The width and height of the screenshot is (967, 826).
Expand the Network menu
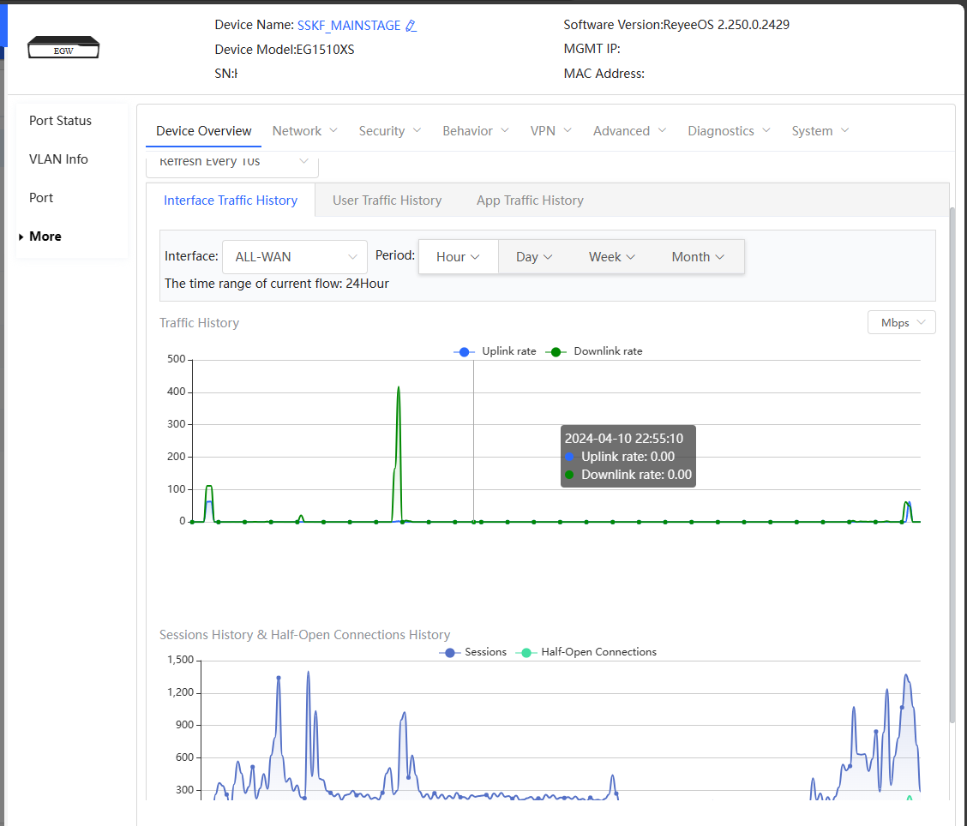304,131
